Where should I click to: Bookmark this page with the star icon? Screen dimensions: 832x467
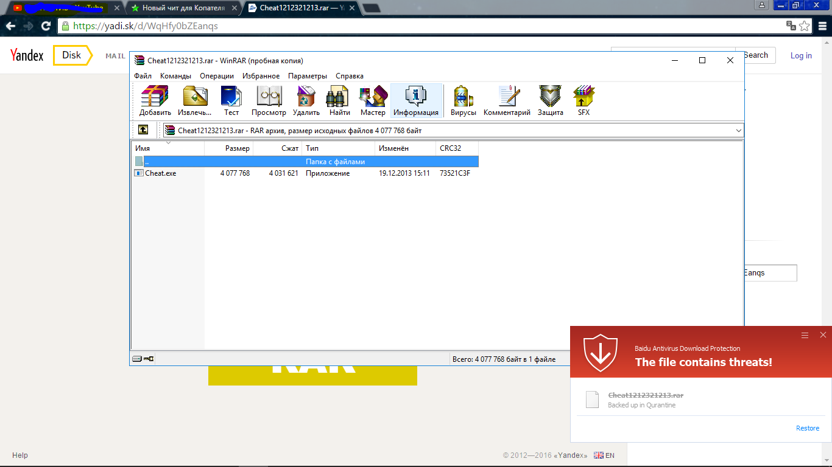805,26
